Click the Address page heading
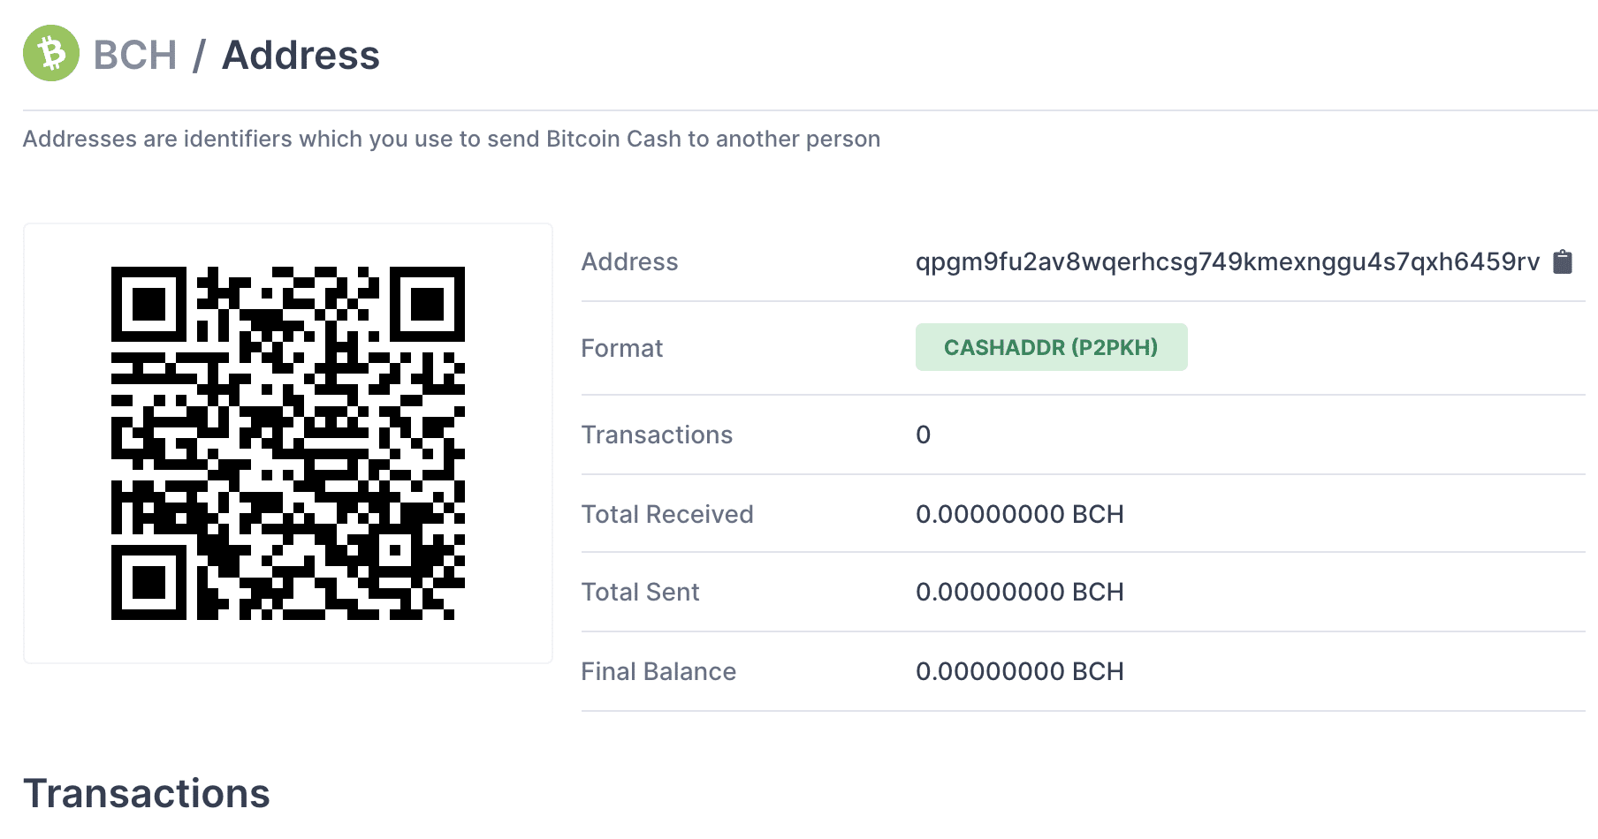Screen dimensions: 1598x839 (301, 55)
